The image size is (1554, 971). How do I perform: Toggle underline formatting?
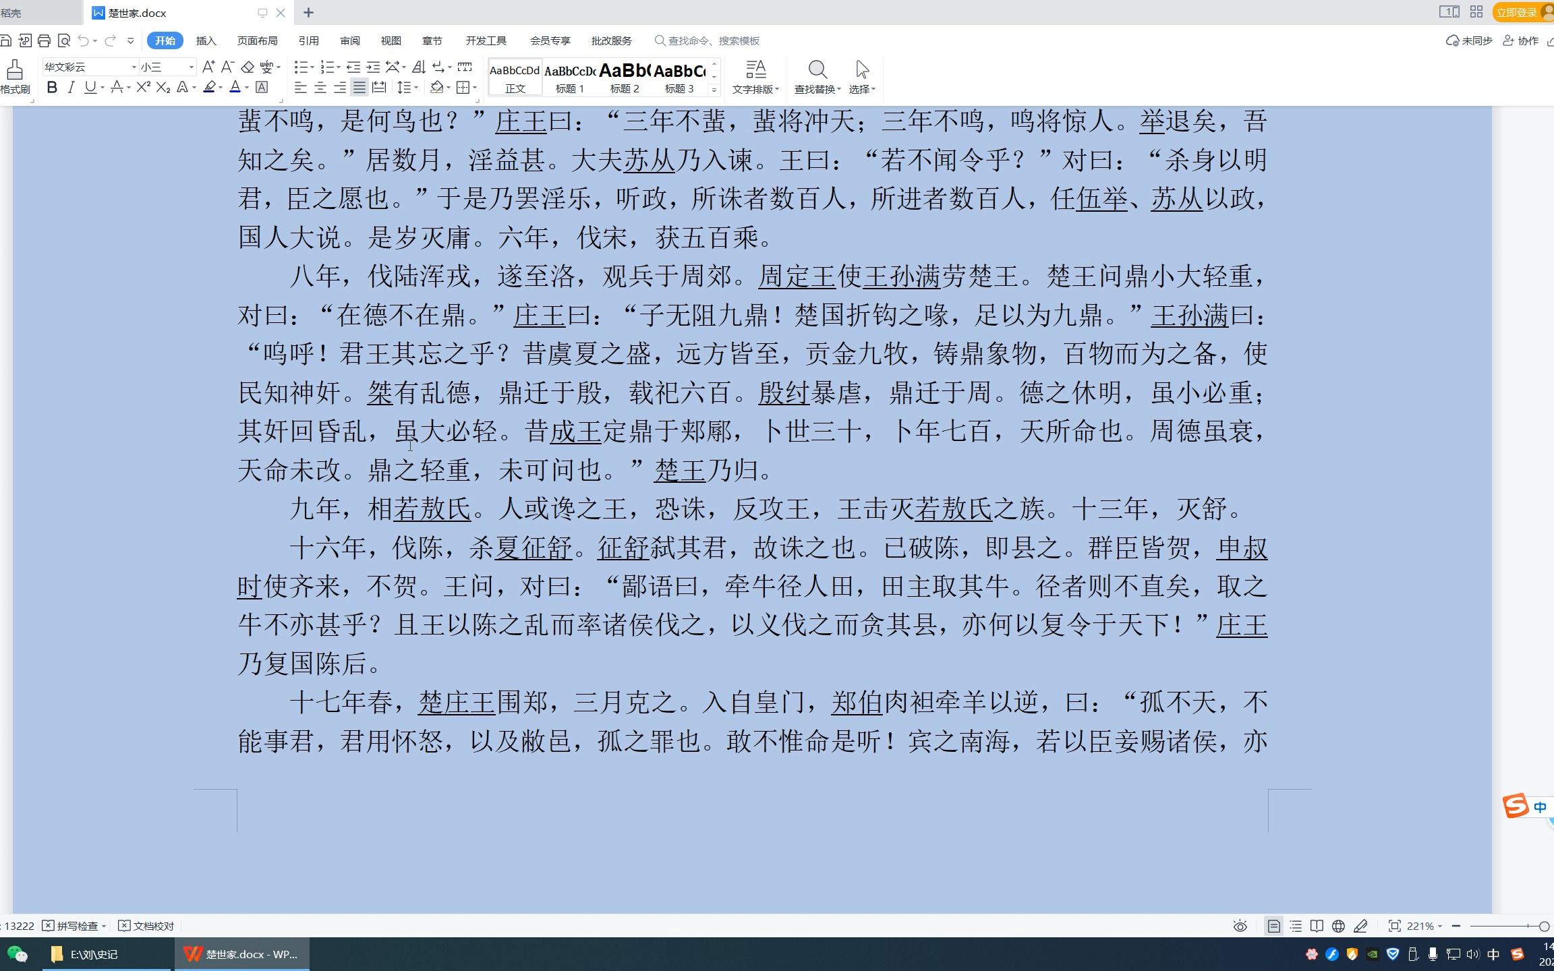pos(90,87)
